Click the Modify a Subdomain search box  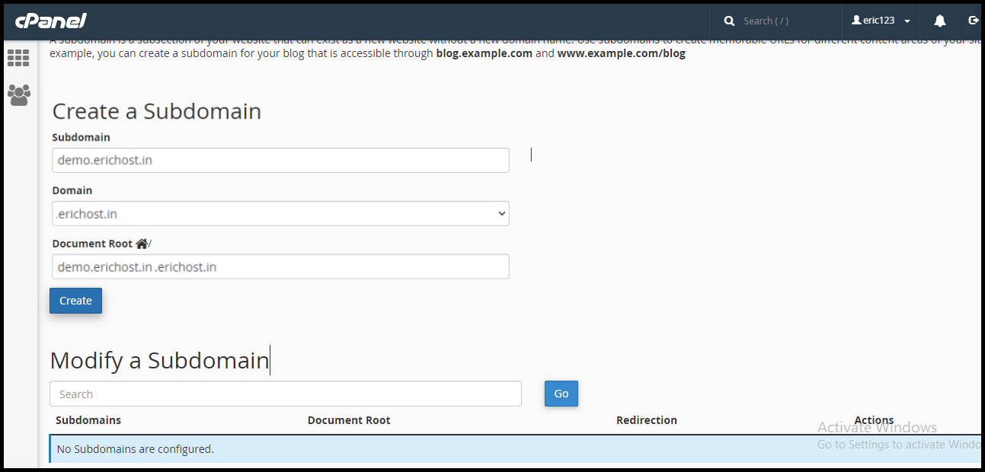pos(285,394)
